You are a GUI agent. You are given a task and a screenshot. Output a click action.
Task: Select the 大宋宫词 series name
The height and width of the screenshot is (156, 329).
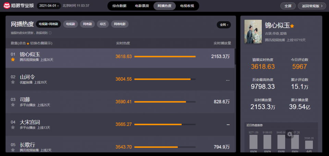(x=30, y=122)
